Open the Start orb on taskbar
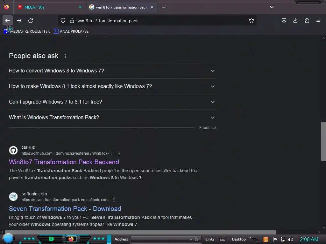 (8, 239)
